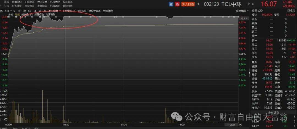Select the 30-minute period
Image resolution: width=297 pixels, height=129 pixels.
pos(24,11)
